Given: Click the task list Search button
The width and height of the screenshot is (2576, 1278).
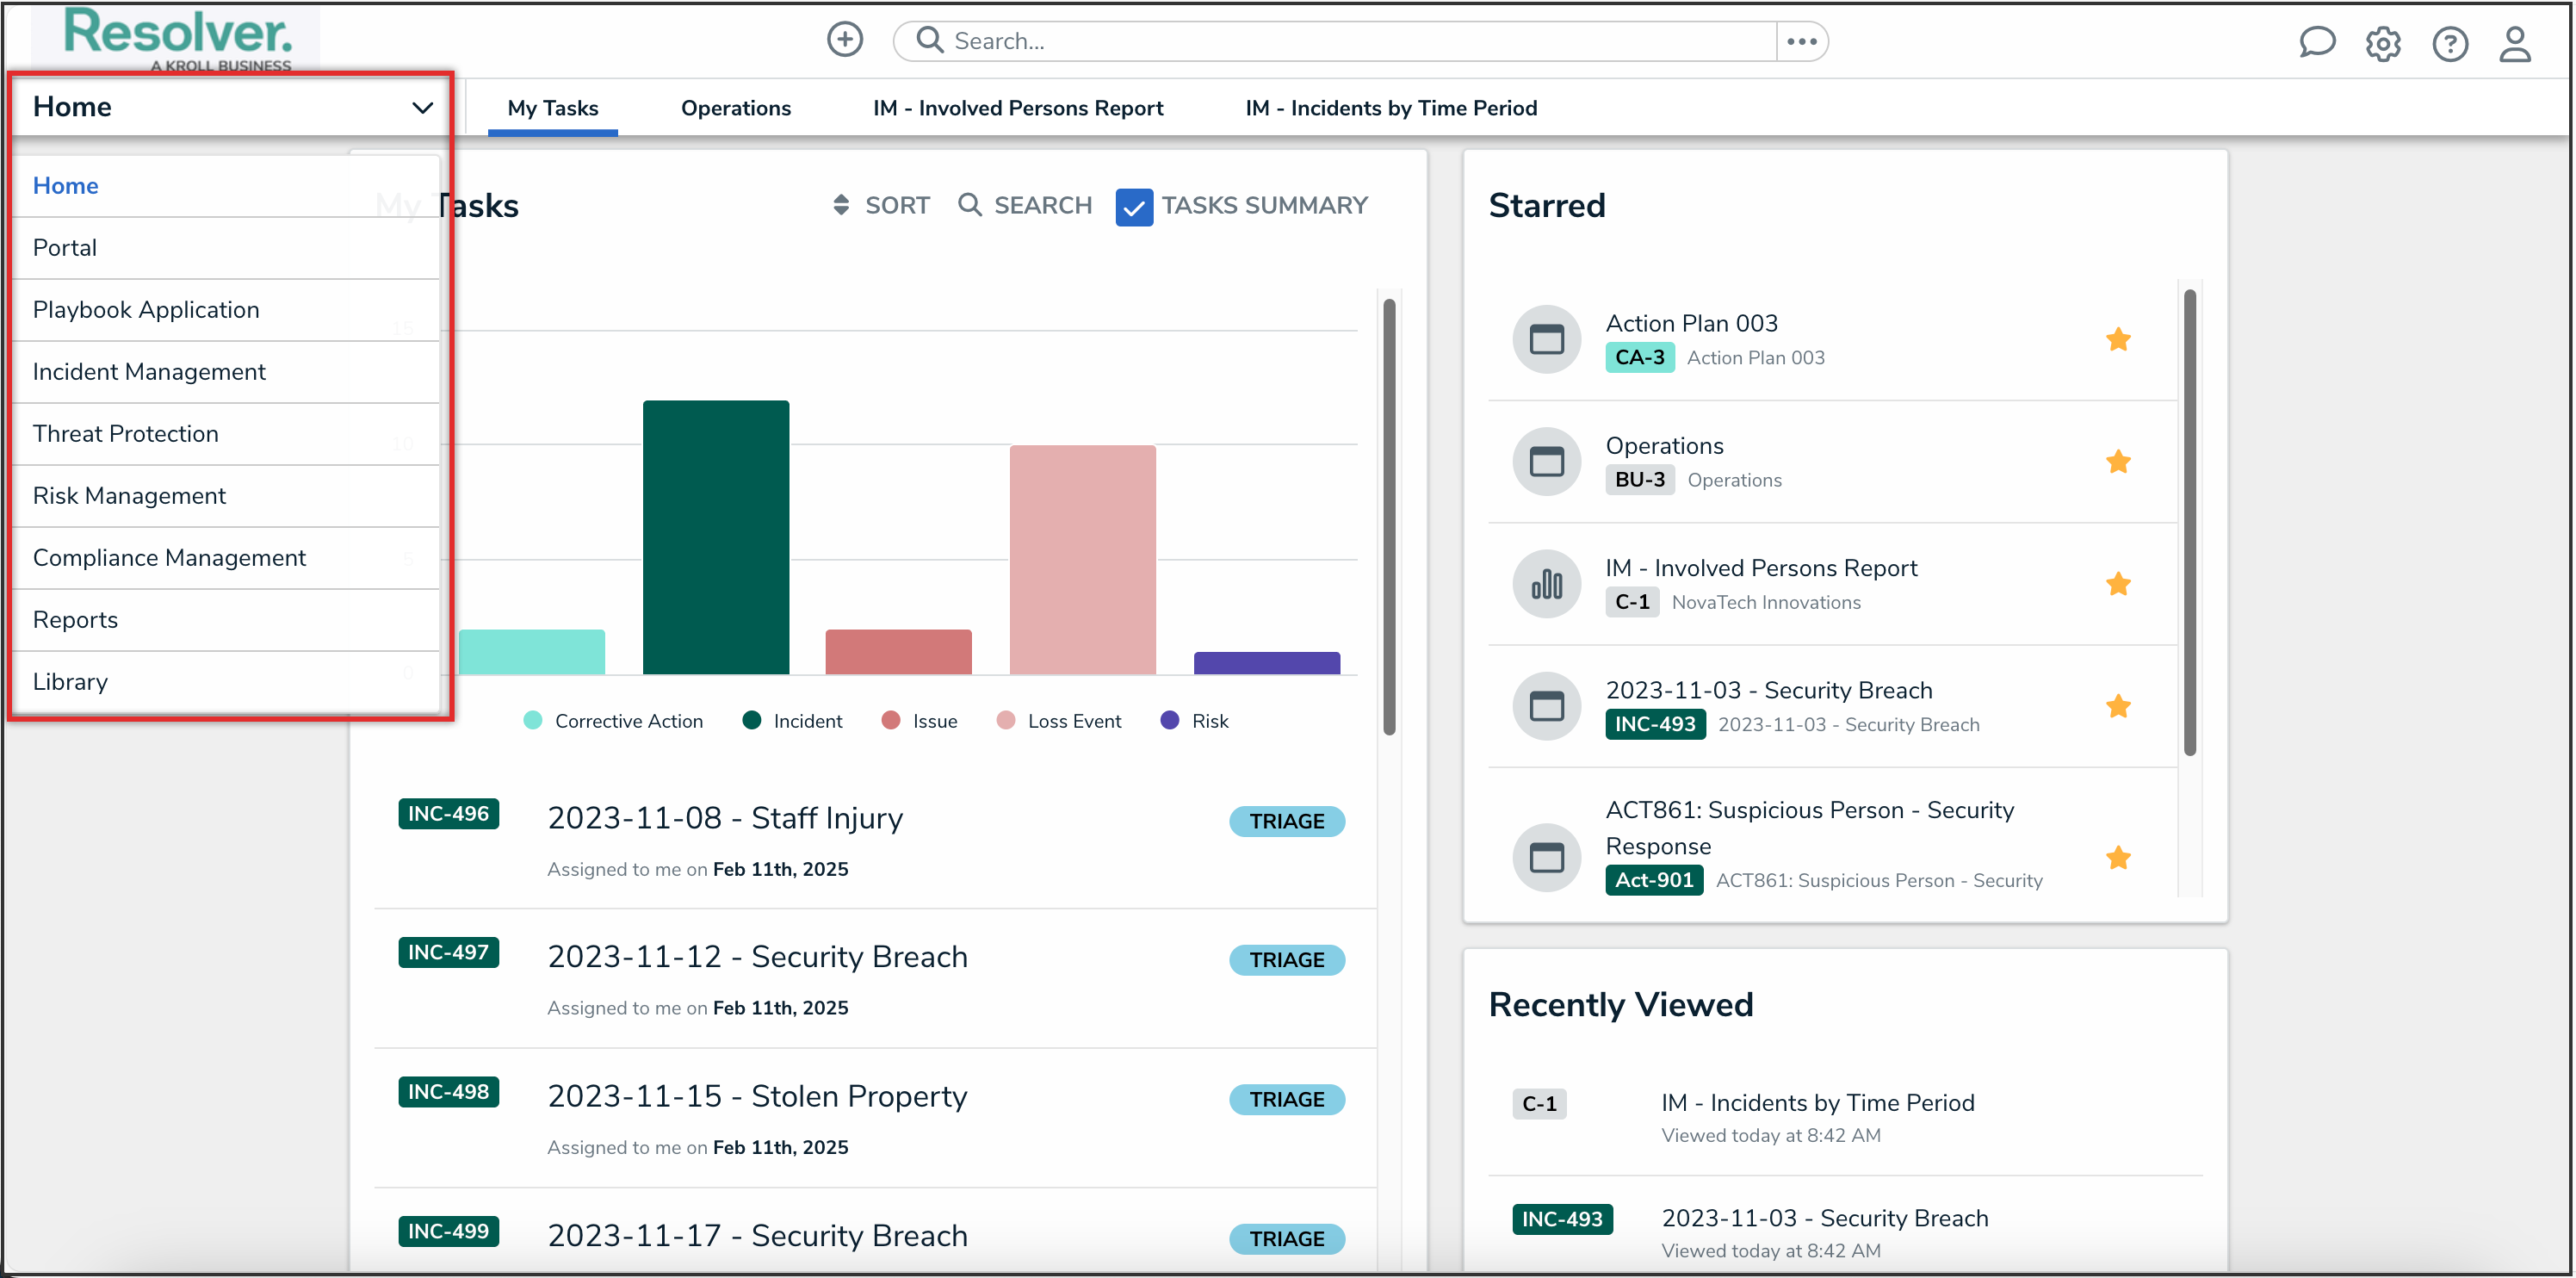Looking at the screenshot, I should (x=1025, y=205).
